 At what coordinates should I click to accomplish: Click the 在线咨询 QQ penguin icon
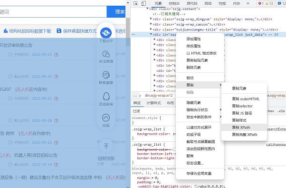[106, 96]
